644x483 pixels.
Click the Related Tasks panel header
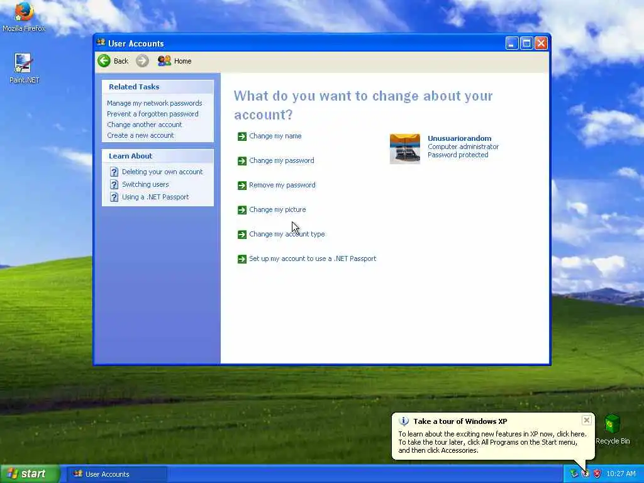(x=158, y=87)
